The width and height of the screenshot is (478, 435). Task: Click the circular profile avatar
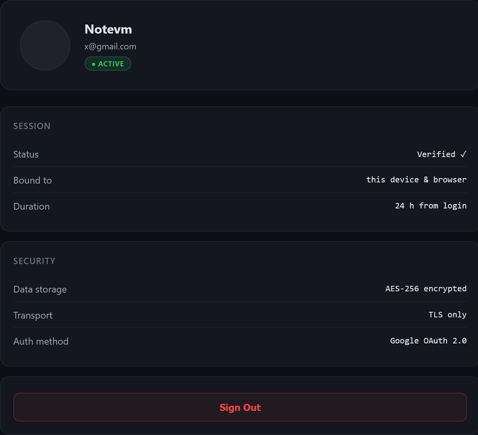45,46
